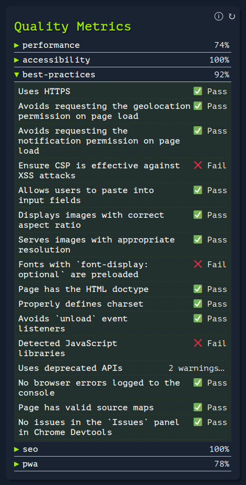Click red cross for Detected JavaScript libraries
The height and width of the screenshot is (485, 246).
198,343
